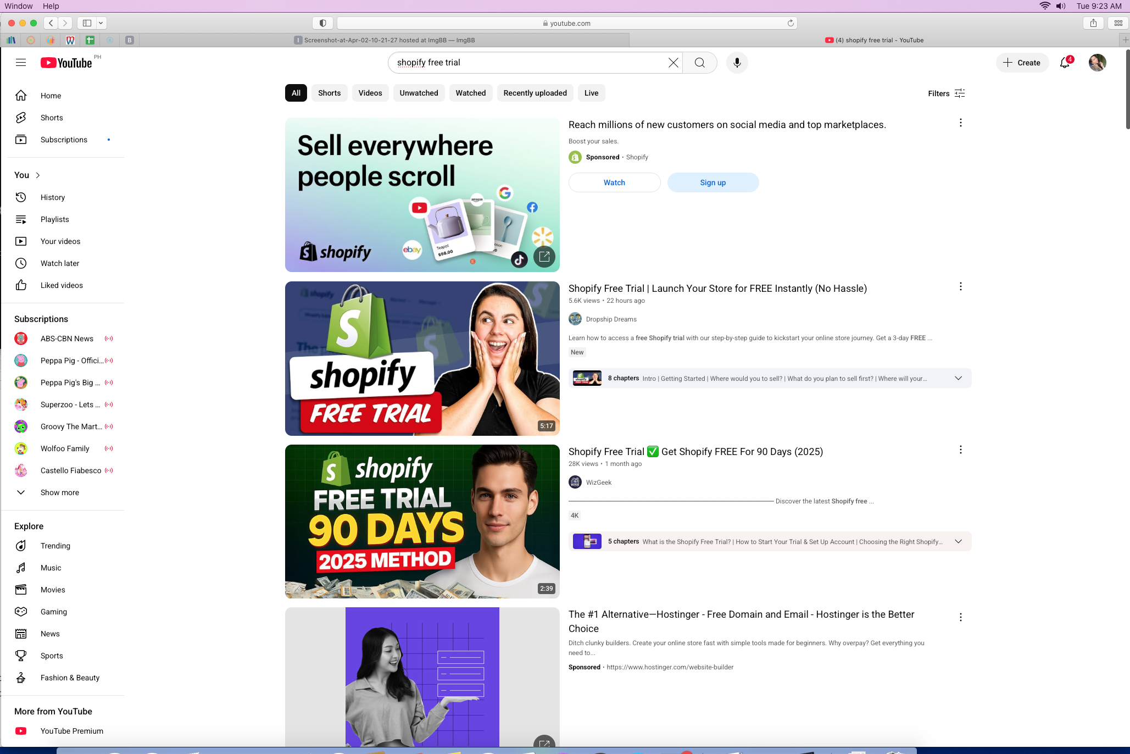This screenshot has width=1130, height=754.
Task: Open the Hostinger alternative ad title
Action: point(742,622)
